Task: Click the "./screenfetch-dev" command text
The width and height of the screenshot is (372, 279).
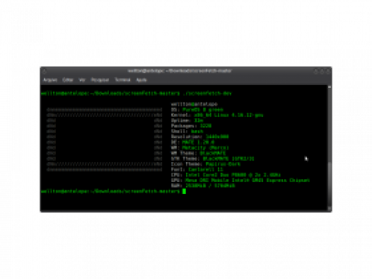Action: tap(207, 93)
